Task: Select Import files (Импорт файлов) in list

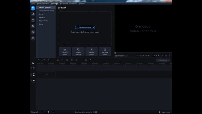Action: (x=46, y=8)
